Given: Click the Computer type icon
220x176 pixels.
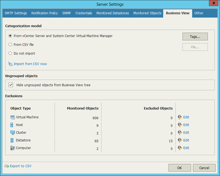Looking at the screenshot, I should tap(12, 148).
